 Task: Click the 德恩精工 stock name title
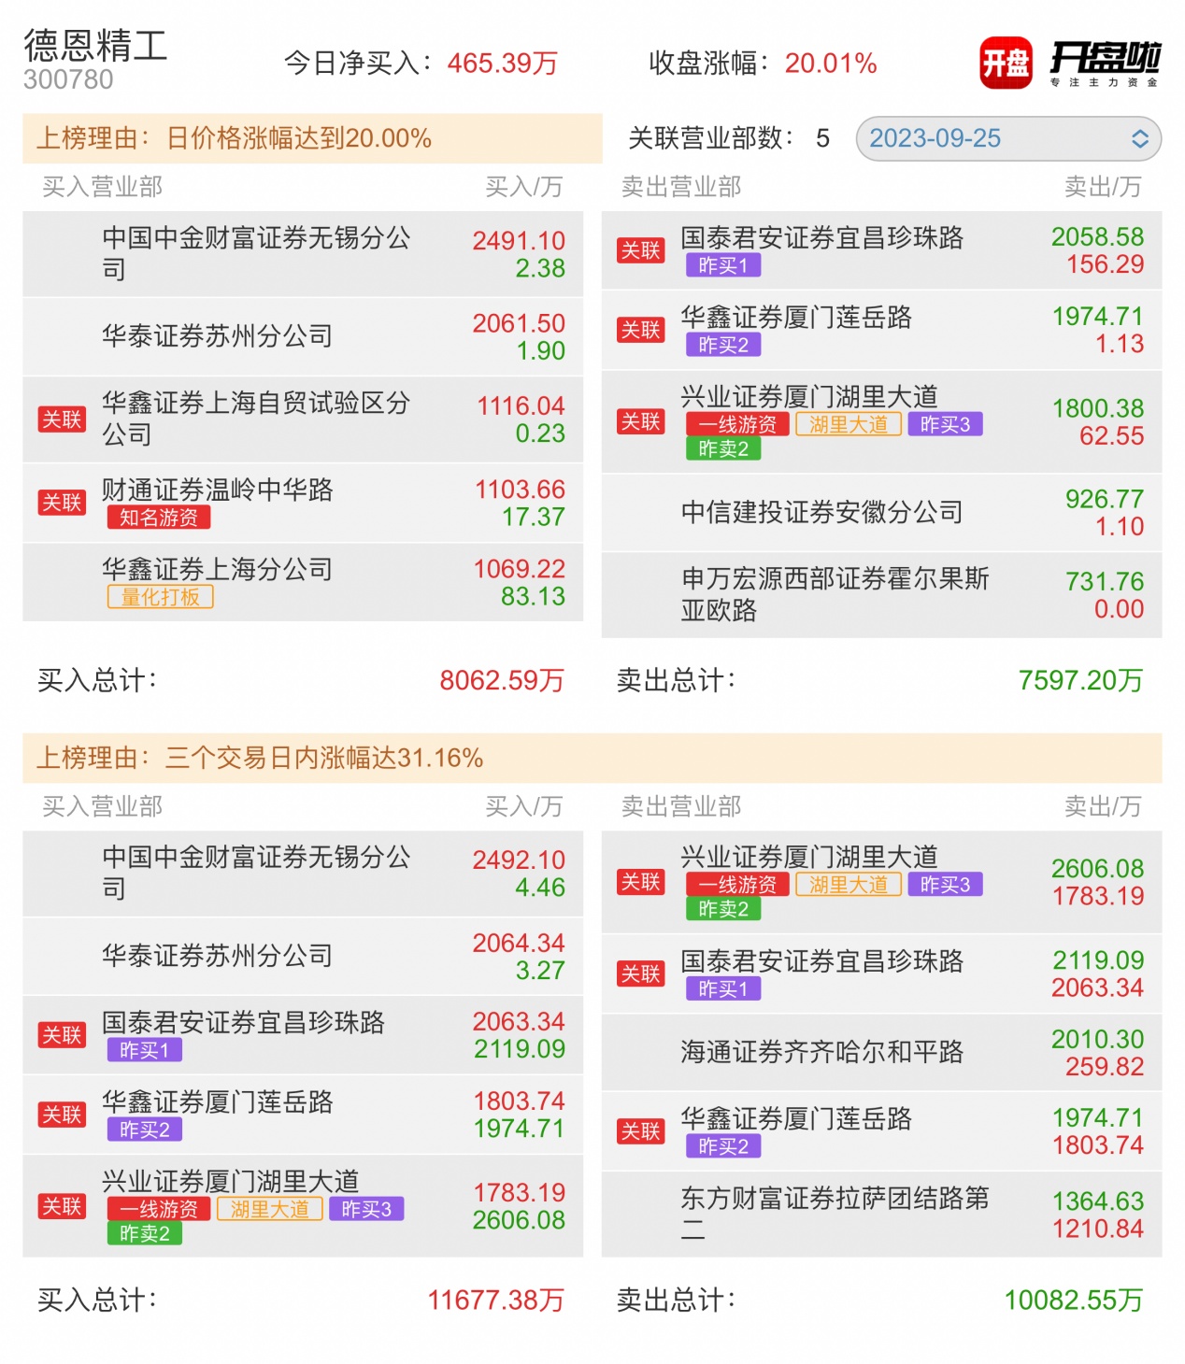pyautogui.click(x=94, y=46)
